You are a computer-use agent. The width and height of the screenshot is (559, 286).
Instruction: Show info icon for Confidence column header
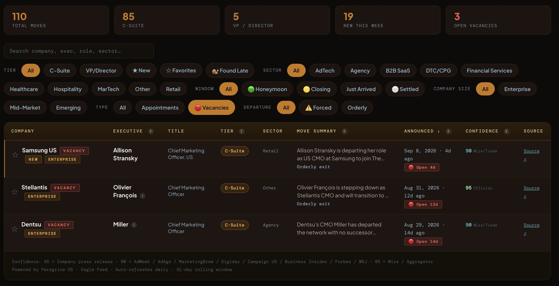507,131
